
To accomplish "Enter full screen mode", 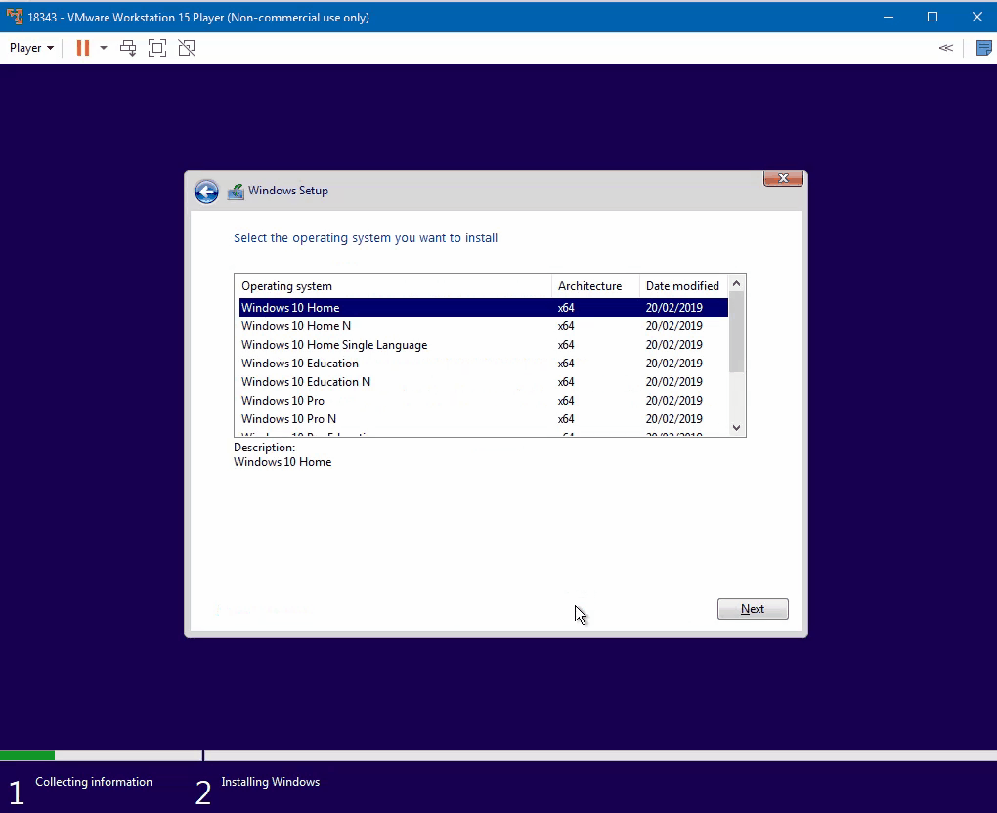I will 157,48.
